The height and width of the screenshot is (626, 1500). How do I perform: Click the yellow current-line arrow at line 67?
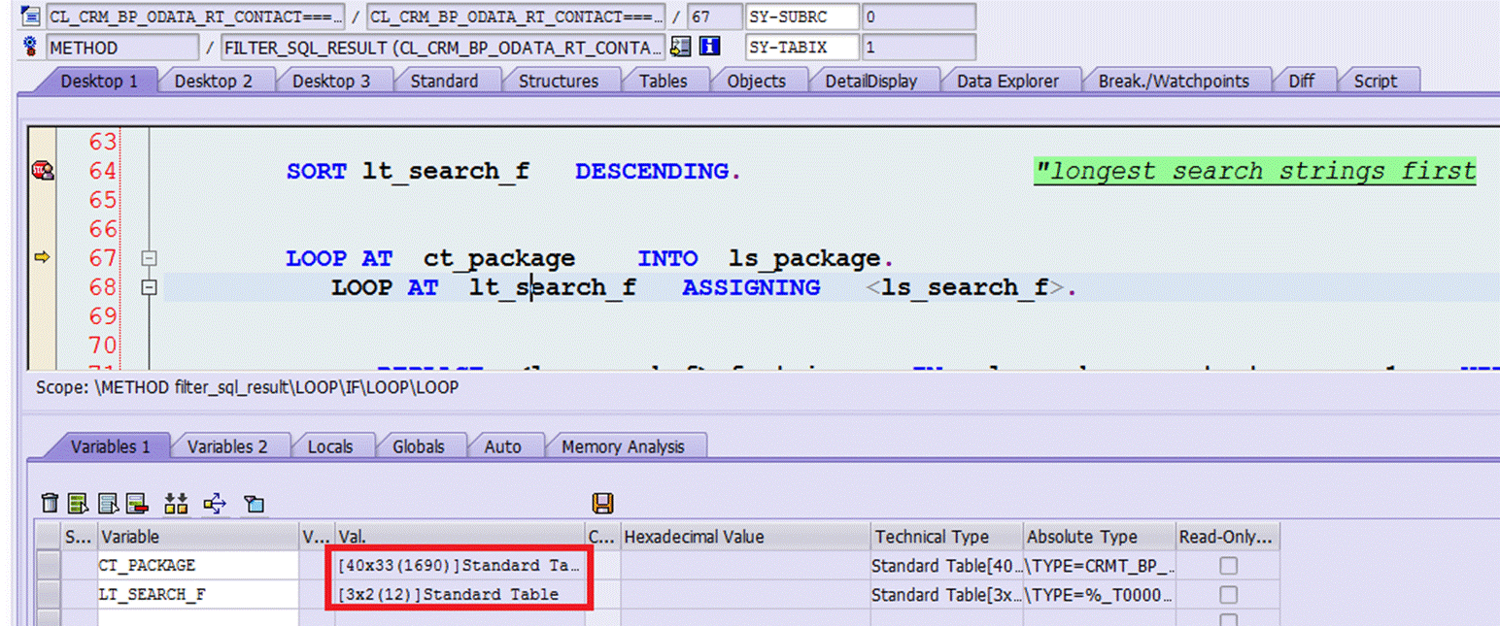click(x=43, y=257)
